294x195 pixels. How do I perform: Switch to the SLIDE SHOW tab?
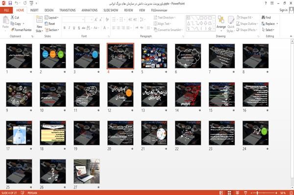(111, 10)
